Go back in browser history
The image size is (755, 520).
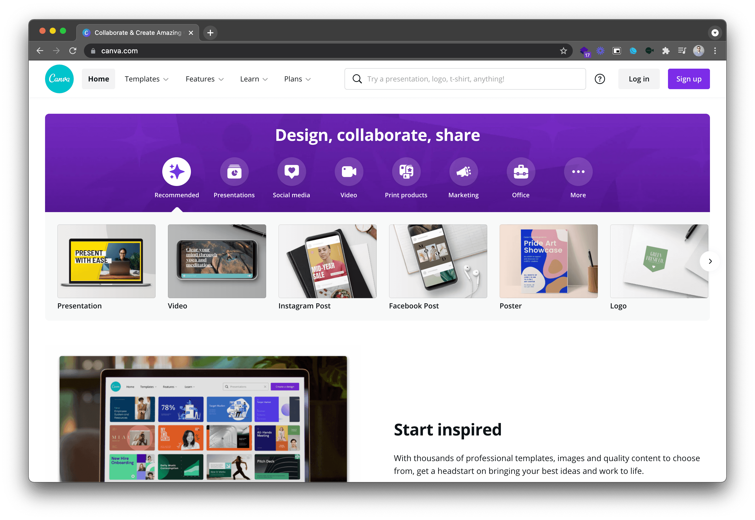coord(40,51)
